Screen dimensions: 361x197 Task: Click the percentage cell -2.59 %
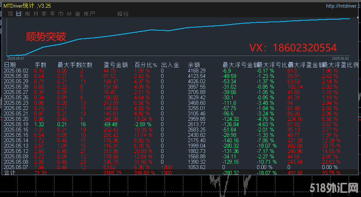coord(143,124)
